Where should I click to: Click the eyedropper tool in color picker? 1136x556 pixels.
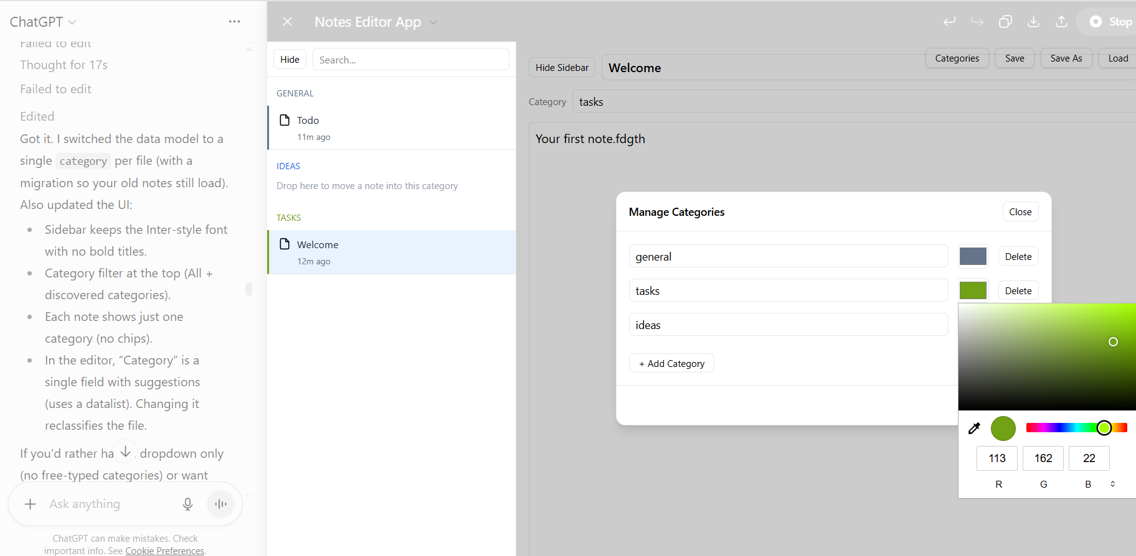[974, 428]
